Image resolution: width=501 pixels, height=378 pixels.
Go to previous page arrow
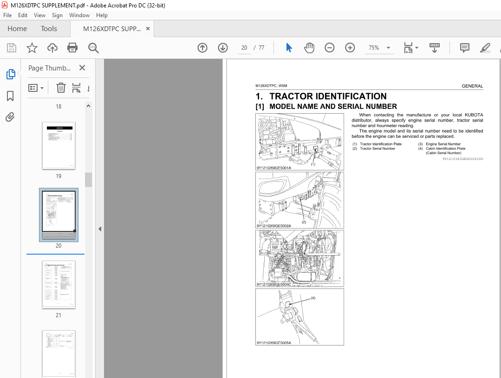tap(202, 48)
